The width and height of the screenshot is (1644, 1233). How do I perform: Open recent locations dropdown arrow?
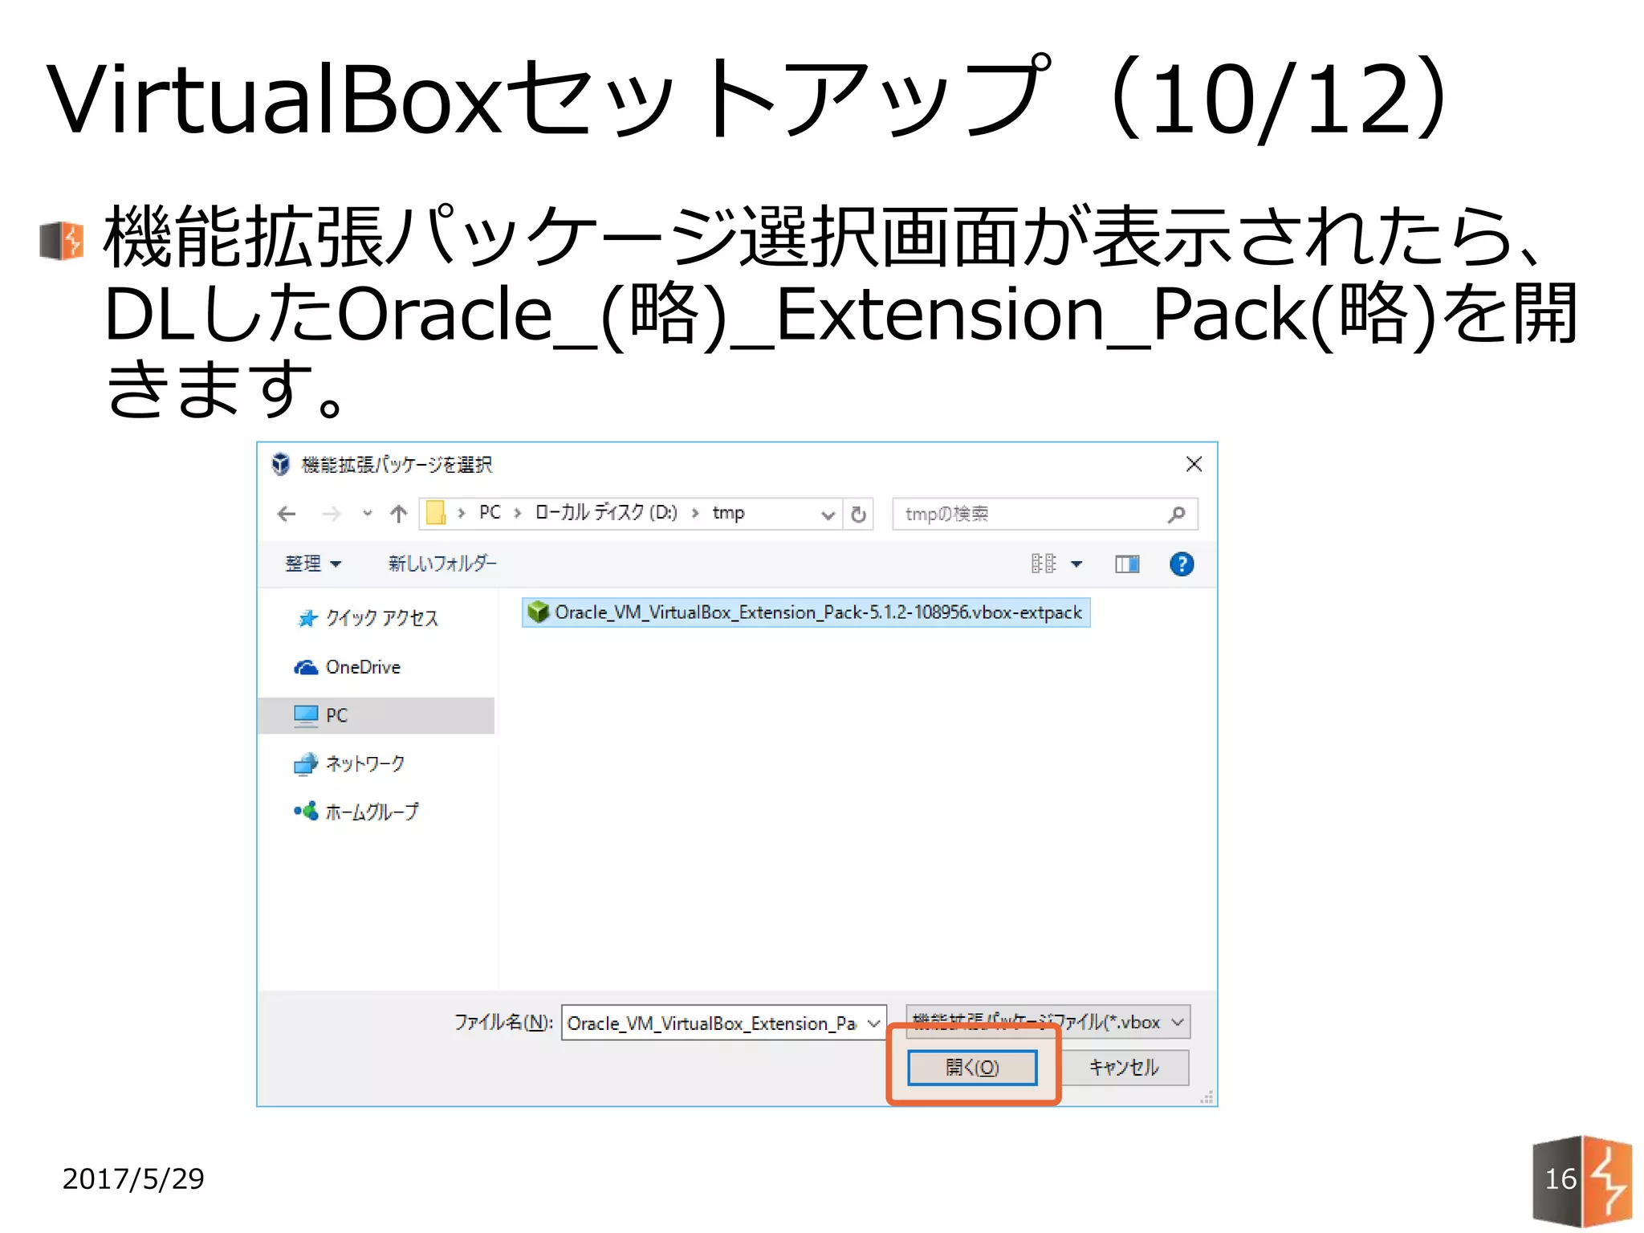(367, 514)
